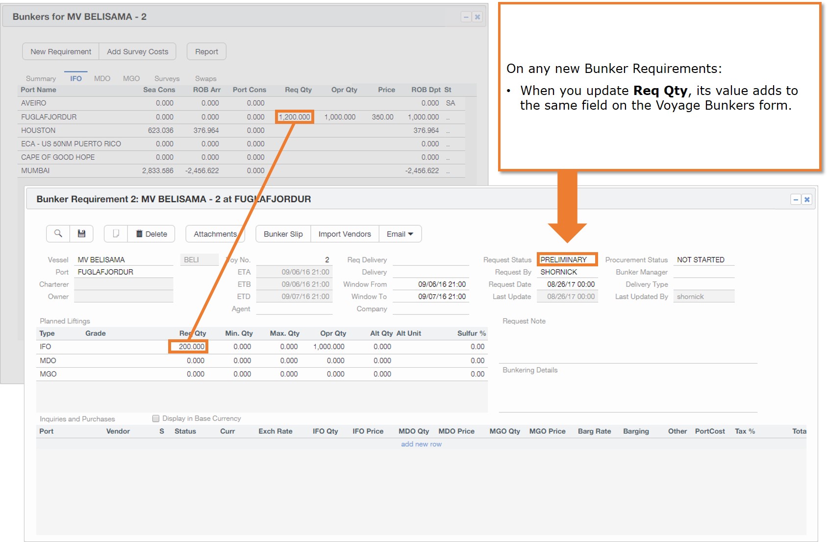Switch to the MDO tab
The image size is (828, 542).
tap(102, 79)
